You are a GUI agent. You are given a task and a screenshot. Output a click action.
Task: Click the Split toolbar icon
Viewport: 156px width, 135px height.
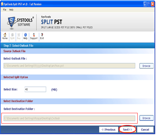12,36
